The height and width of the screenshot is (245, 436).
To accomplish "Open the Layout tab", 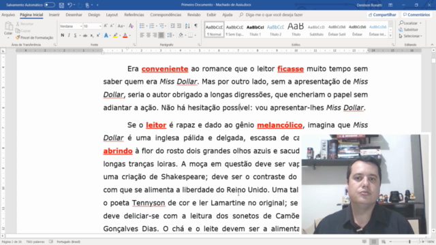I will pos(112,15).
